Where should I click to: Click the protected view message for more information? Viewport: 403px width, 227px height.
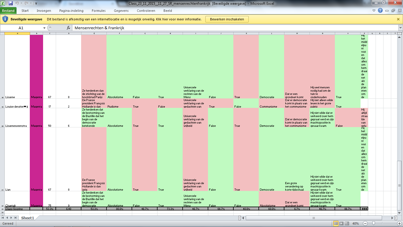[x=124, y=19]
